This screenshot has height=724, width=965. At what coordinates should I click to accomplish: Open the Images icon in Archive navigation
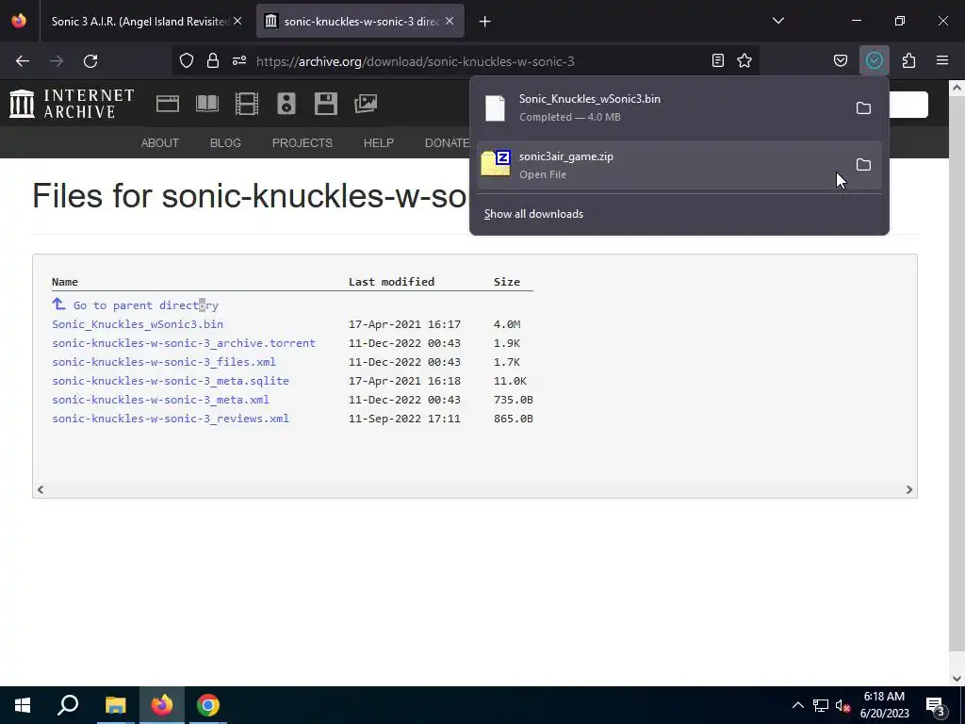pyautogui.click(x=366, y=104)
